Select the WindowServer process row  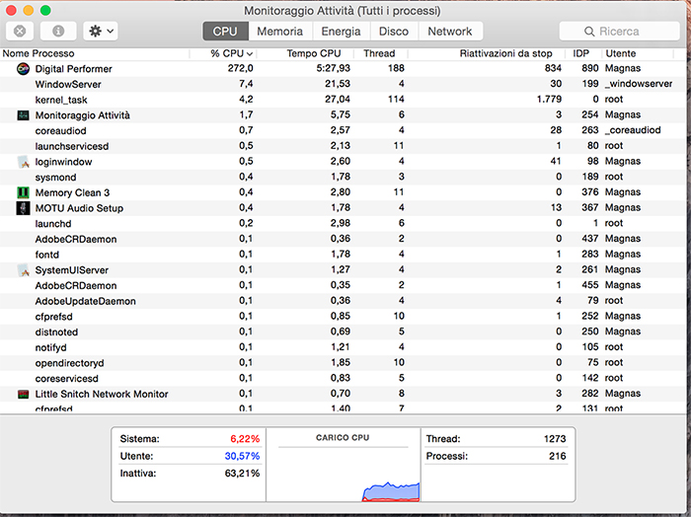click(x=343, y=84)
